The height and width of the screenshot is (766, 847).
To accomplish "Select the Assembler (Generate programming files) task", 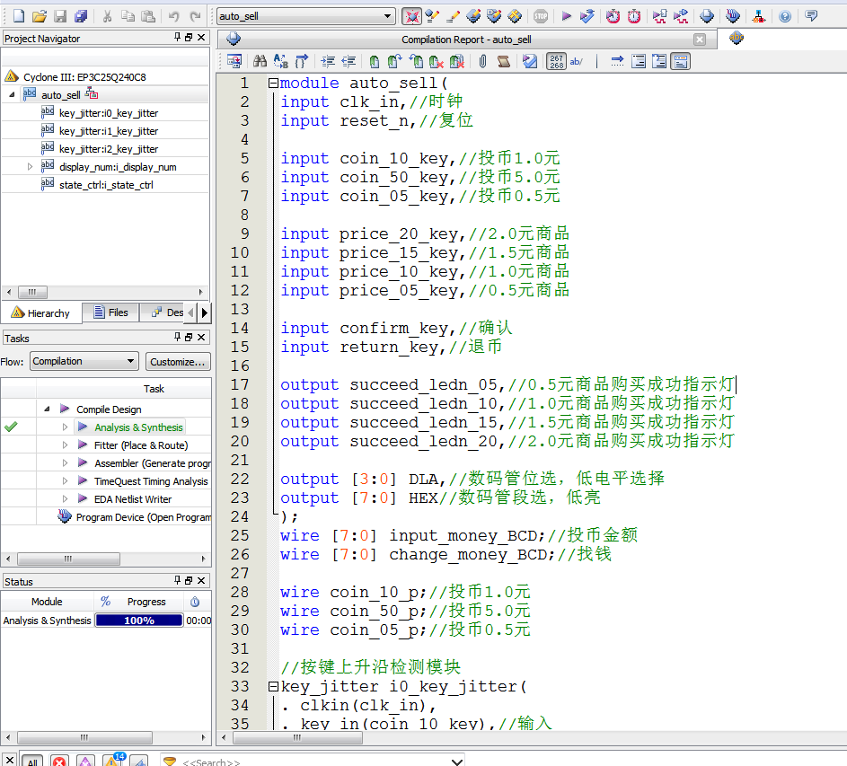I will pos(153,463).
